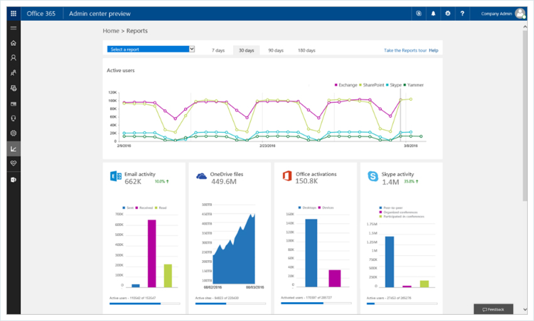
Task: Open the Select a report dropdown
Action: tap(151, 49)
